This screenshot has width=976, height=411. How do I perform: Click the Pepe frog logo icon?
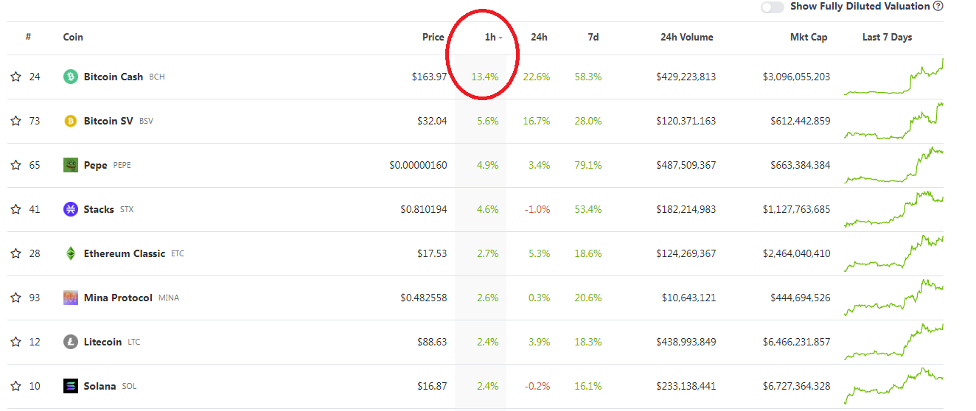tap(71, 165)
